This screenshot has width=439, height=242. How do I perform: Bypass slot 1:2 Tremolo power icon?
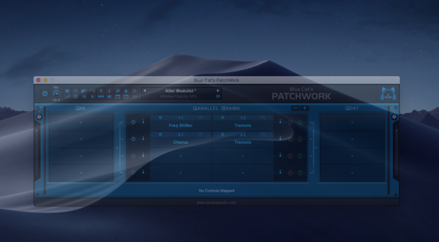tap(223, 118)
